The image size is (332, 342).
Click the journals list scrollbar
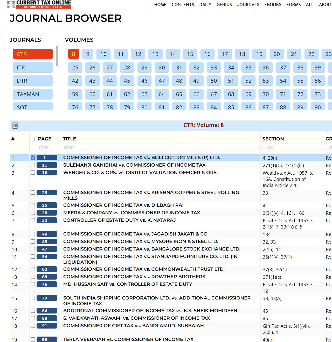click(x=57, y=56)
